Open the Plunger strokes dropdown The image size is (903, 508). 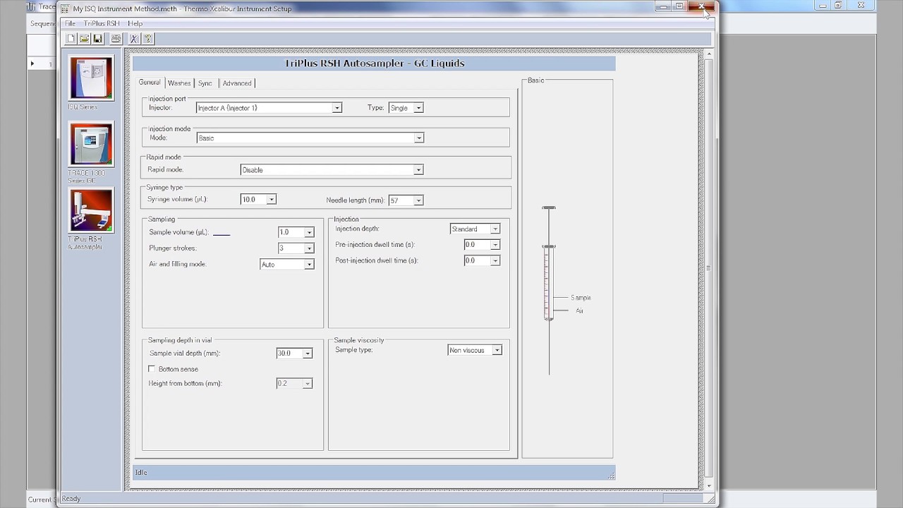309,248
